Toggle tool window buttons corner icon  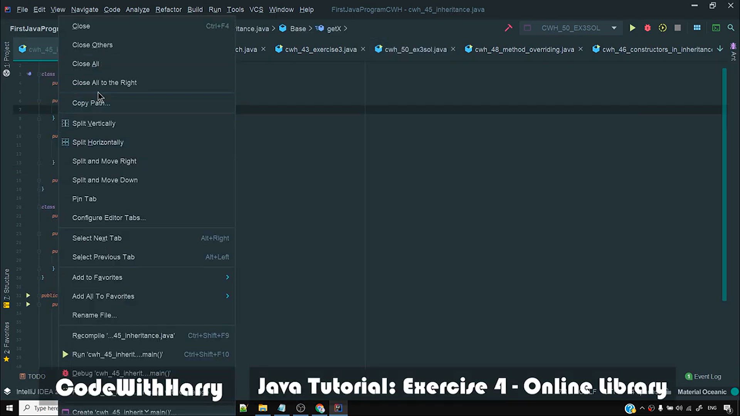point(7,392)
